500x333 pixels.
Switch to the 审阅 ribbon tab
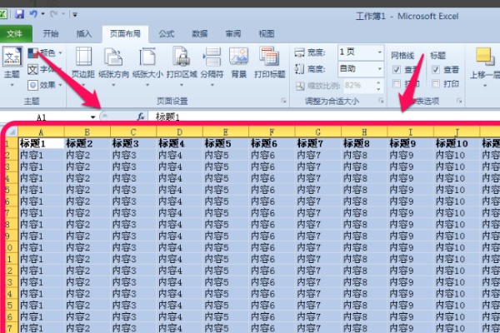tap(233, 33)
